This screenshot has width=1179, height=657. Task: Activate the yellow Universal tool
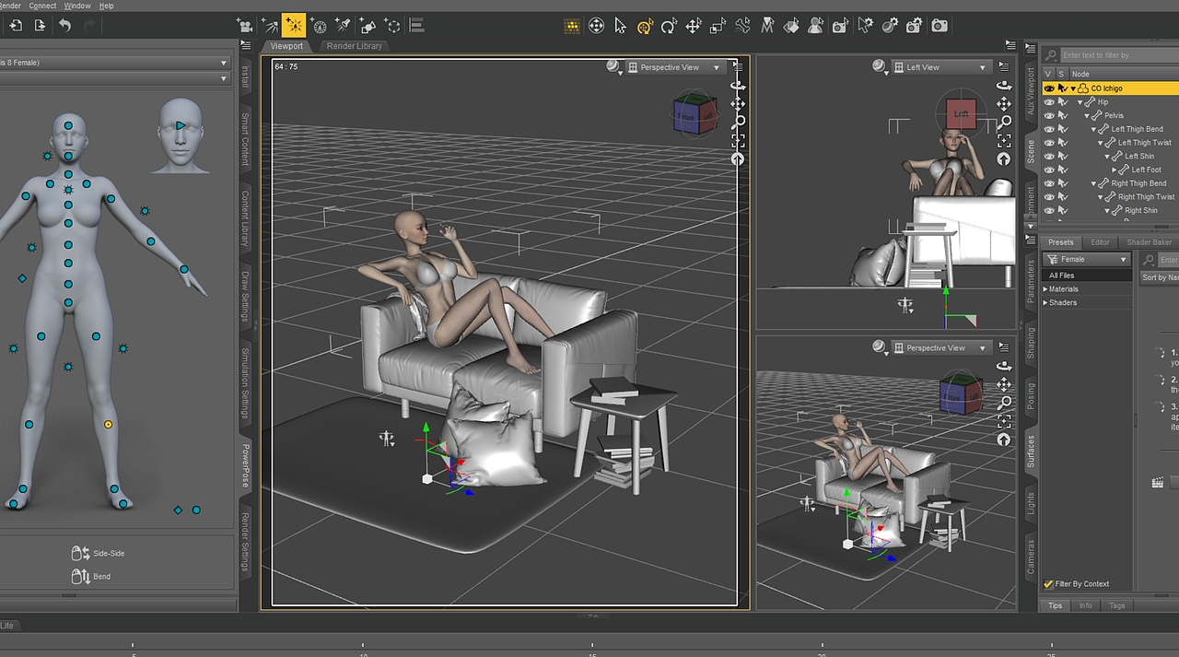[645, 26]
